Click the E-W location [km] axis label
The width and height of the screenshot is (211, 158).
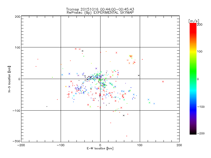point(100,149)
